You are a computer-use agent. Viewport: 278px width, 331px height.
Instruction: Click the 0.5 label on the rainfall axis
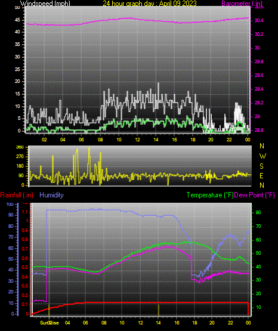pyautogui.click(x=25, y=267)
